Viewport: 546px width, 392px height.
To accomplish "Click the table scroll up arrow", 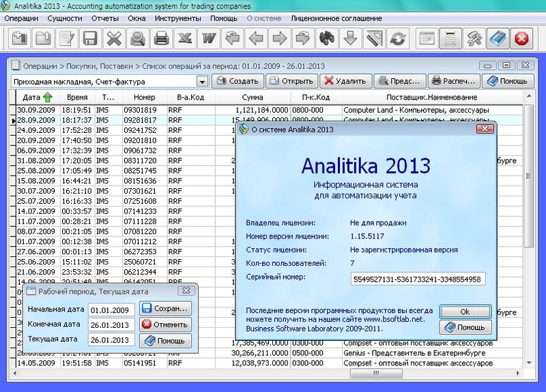I will (529, 96).
